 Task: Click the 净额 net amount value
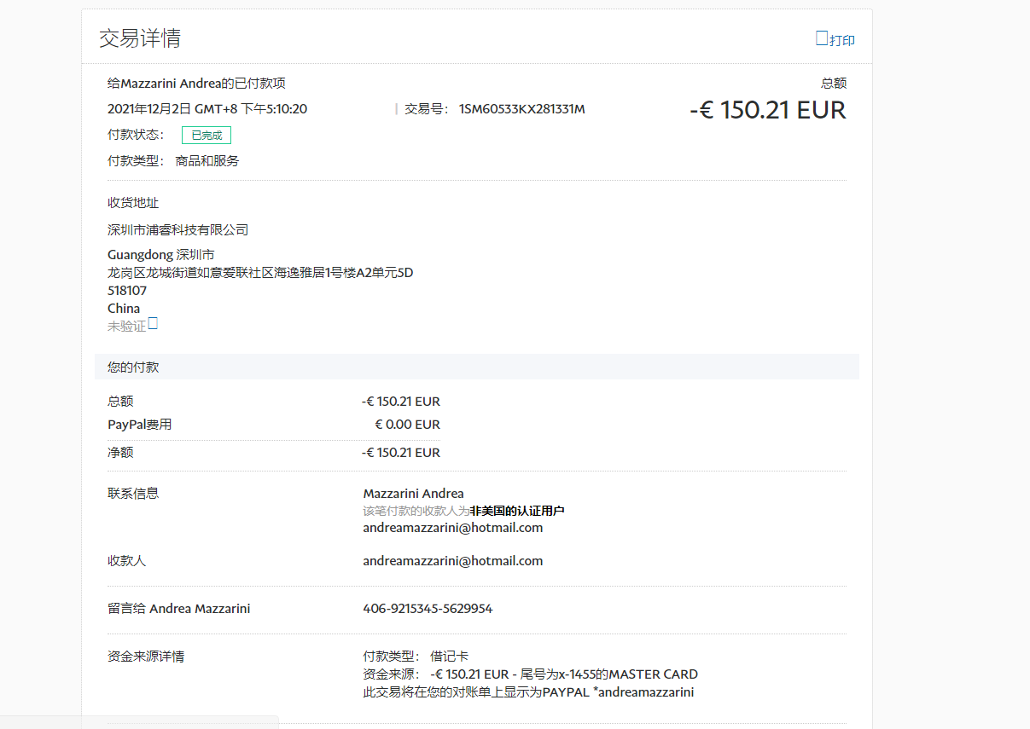point(400,452)
